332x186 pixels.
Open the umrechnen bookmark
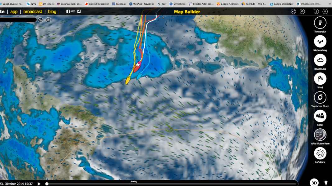[x=178, y=4]
